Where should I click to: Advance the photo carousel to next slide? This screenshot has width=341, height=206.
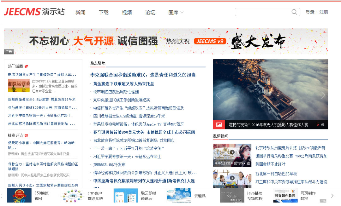[323, 95]
